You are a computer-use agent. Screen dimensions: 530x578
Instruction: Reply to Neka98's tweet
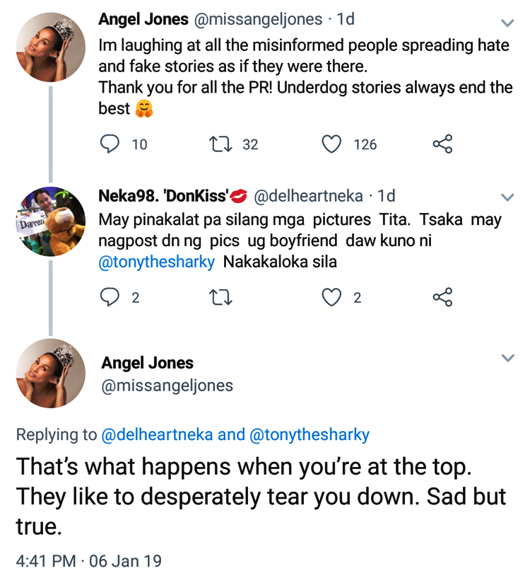click(x=109, y=298)
